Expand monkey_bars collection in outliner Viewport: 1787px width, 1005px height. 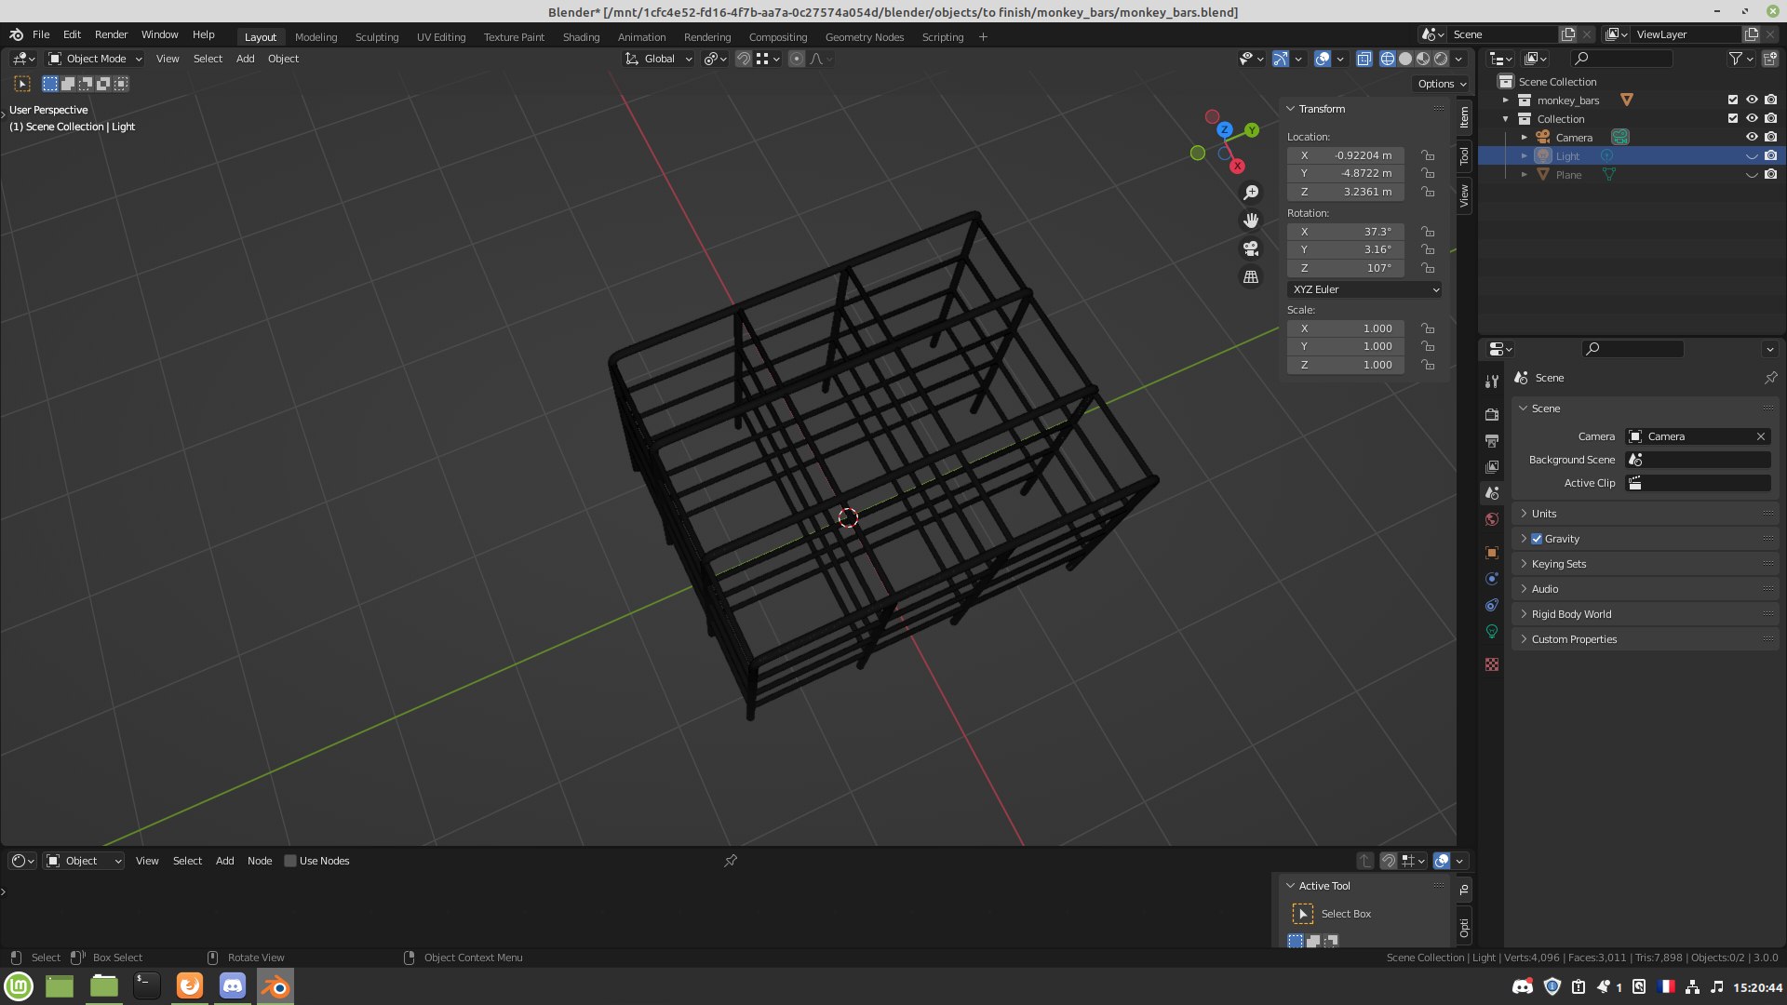coord(1505,100)
